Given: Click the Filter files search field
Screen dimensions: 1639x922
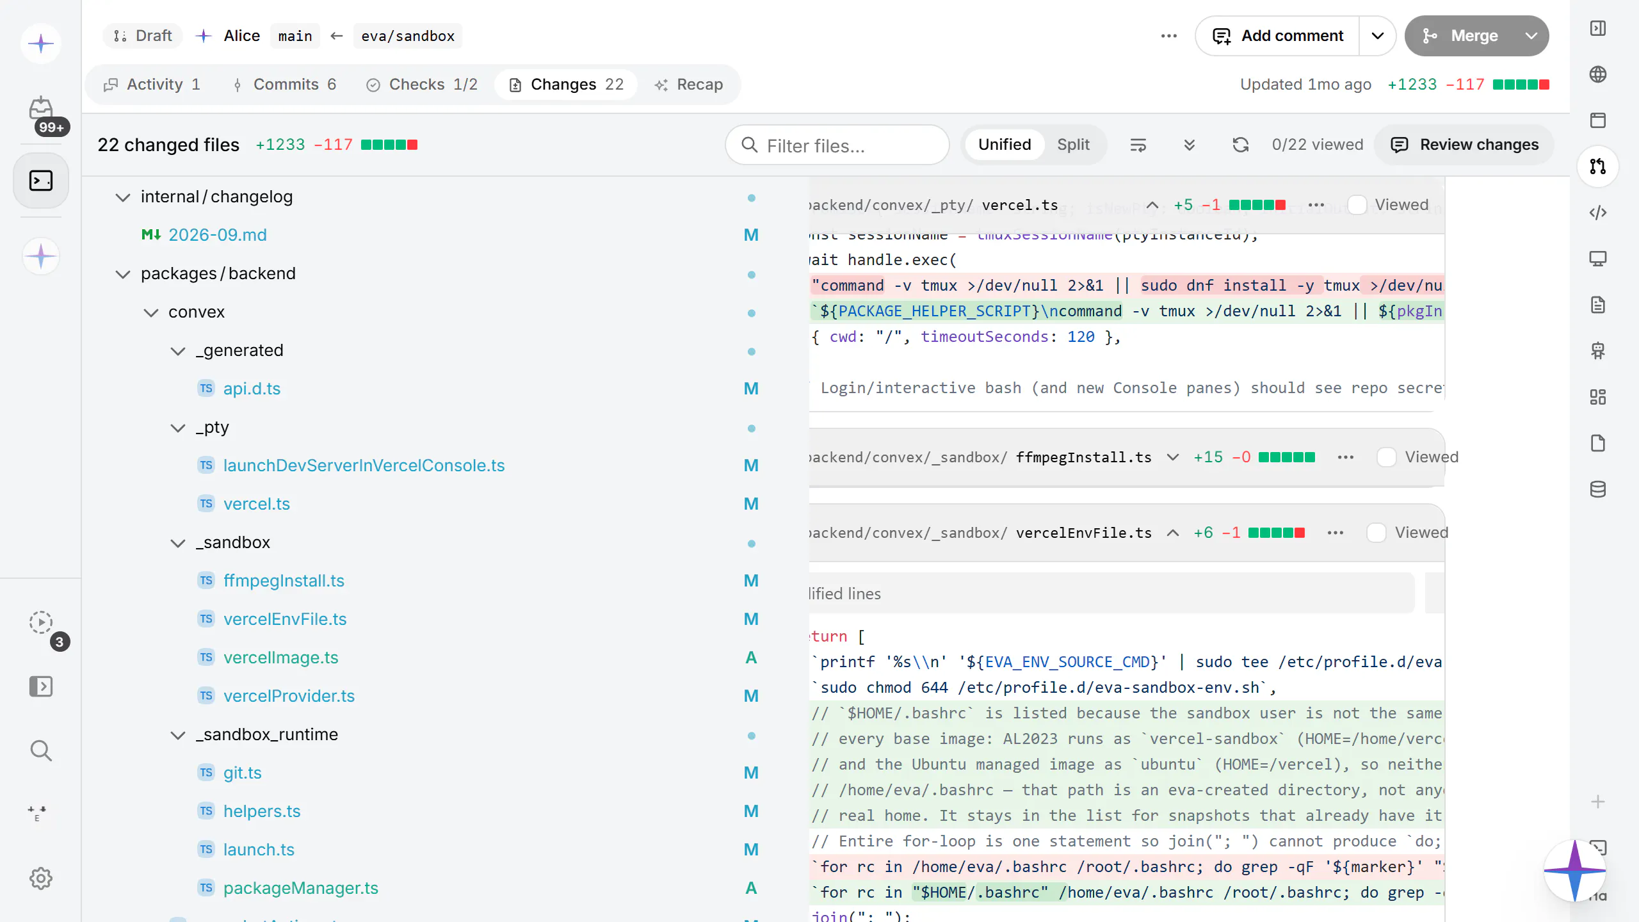Looking at the screenshot, I should (x=837, y=145).
